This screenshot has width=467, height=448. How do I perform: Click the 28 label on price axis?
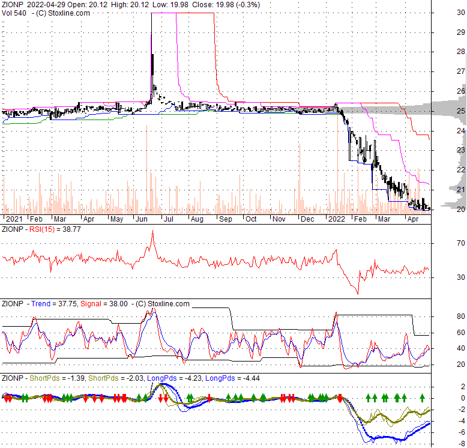pos(461,52)
